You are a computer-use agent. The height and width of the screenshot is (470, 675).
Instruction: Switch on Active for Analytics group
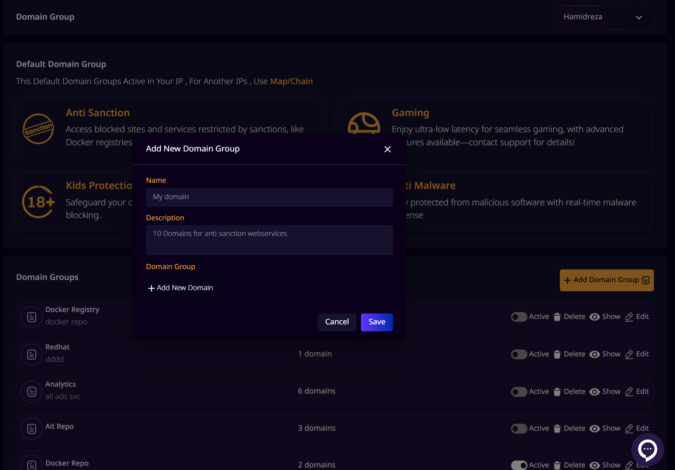tap(519, 392)
